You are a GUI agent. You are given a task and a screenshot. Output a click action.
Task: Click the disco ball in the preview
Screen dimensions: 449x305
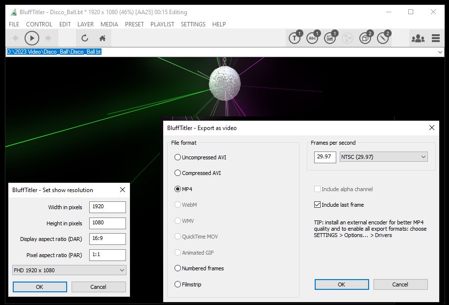[224, 84]
